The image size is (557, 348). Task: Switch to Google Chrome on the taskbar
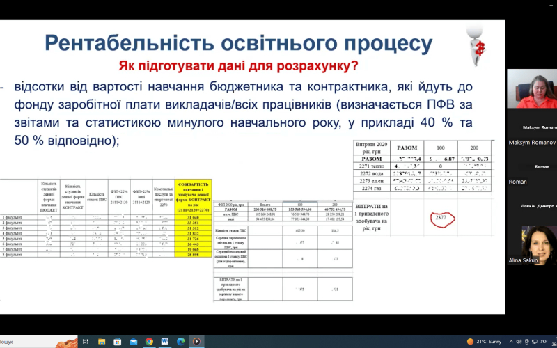[149, 342]
